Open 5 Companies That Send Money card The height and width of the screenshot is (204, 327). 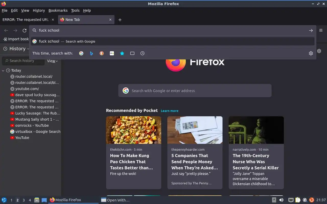pyautogui.click(x=195, y=153)
